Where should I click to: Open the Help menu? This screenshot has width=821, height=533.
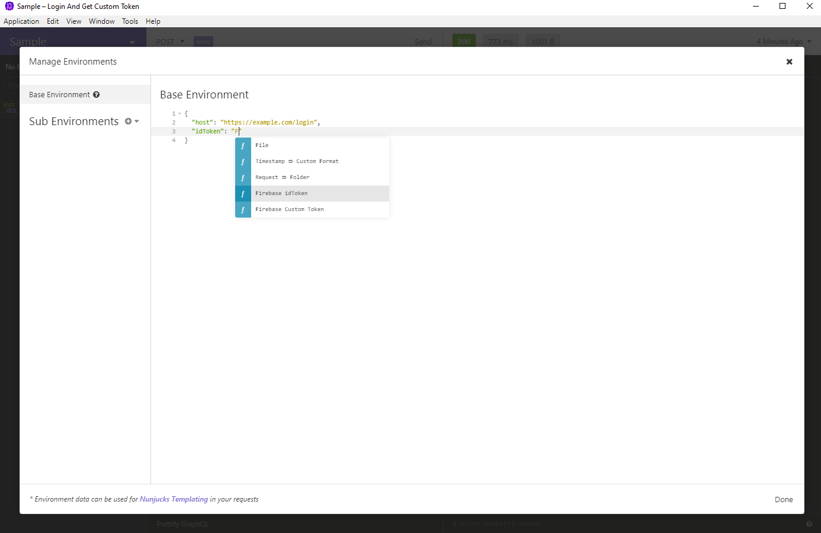[x=153, y=21]
